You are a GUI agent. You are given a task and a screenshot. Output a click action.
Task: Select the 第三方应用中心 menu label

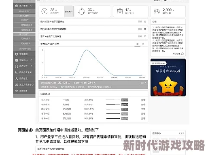[26, 85]
